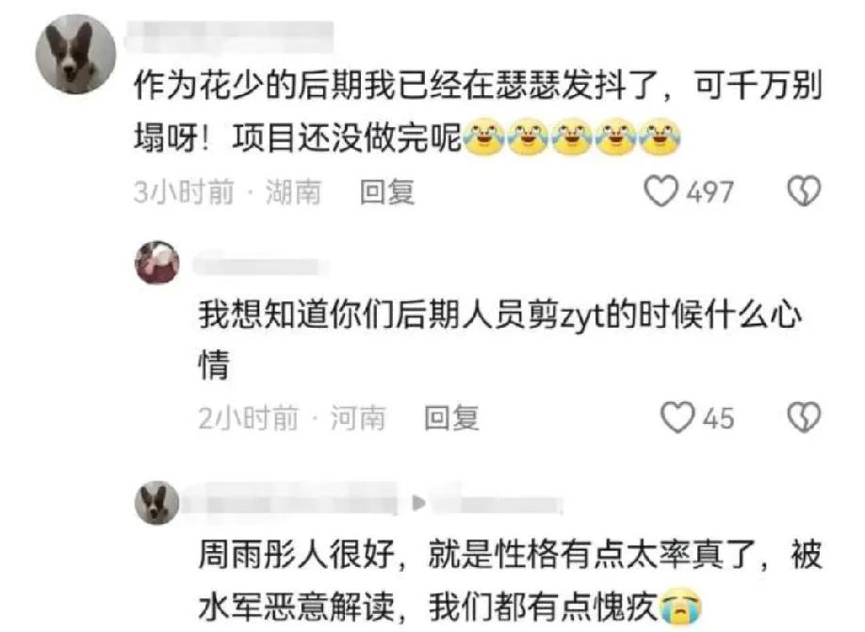Select comment text starting with 作为花少的后期
The height and width of the screenshot is (632, 865).
point(479,111)
